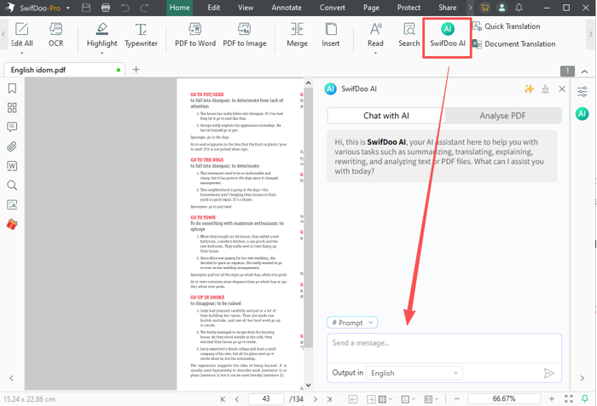Image resolution: width=597 pixels, height=406 pixels.
Task: Click the gift box icon
Action: point(12,224)
